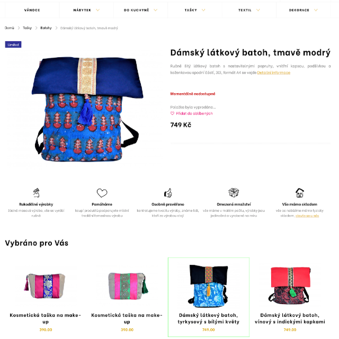
Task: Open the wine red backpack product thumbnail
Action: 290,286
